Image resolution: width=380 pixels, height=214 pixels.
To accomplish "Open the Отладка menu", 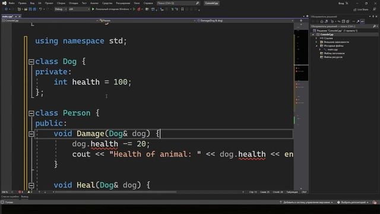I will [x=74, y=3].
